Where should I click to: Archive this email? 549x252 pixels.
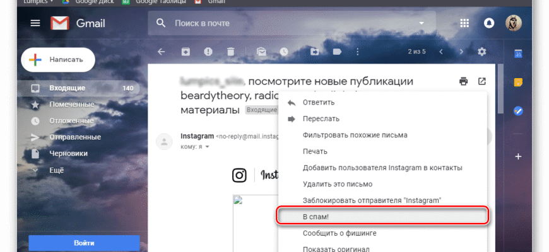[x=186, y=52]
